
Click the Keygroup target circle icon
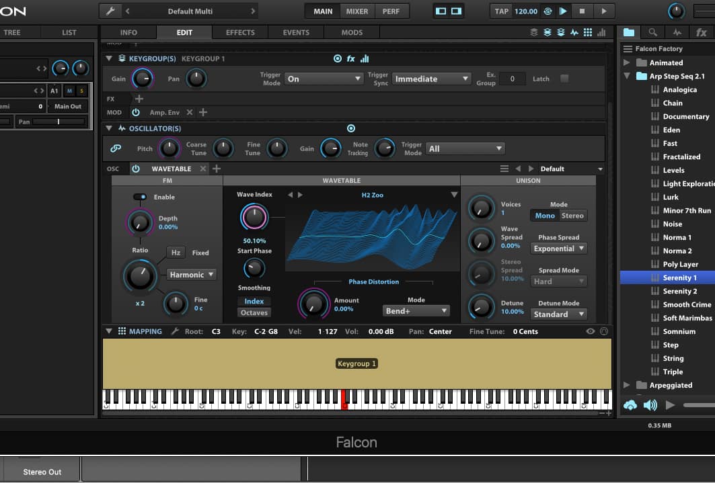338,58
